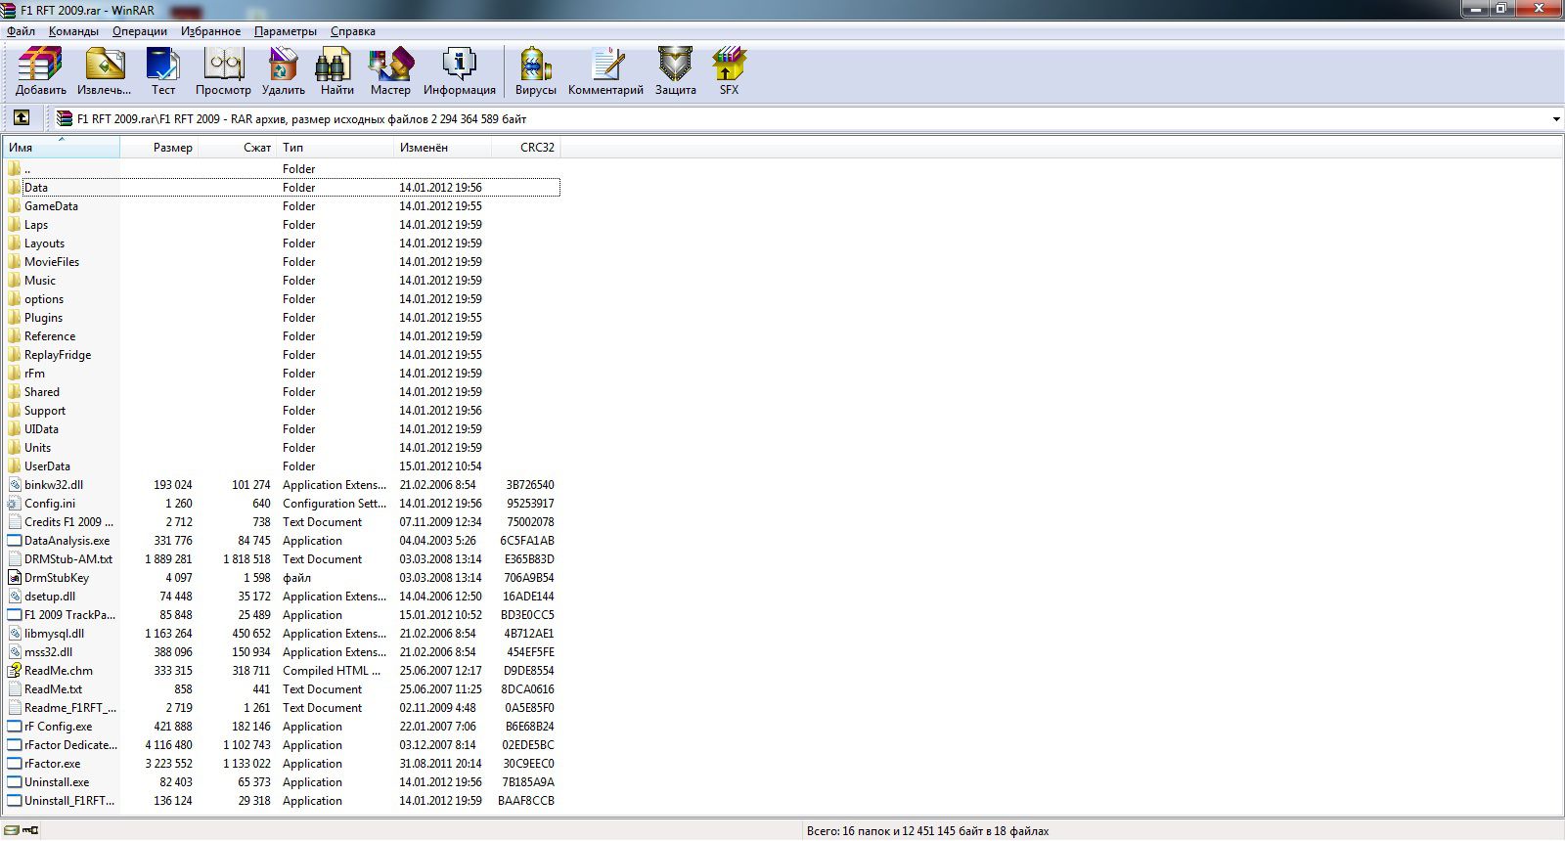Select the rFm folder
This screenshot has height=841, width=1565.
[x=34, y=374]
